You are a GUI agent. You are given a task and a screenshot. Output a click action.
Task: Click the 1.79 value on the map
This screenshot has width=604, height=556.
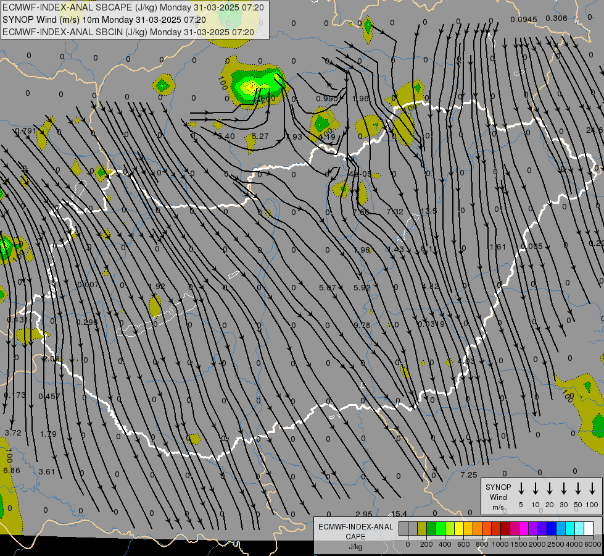pyautogui.click(x=48, y=434)
